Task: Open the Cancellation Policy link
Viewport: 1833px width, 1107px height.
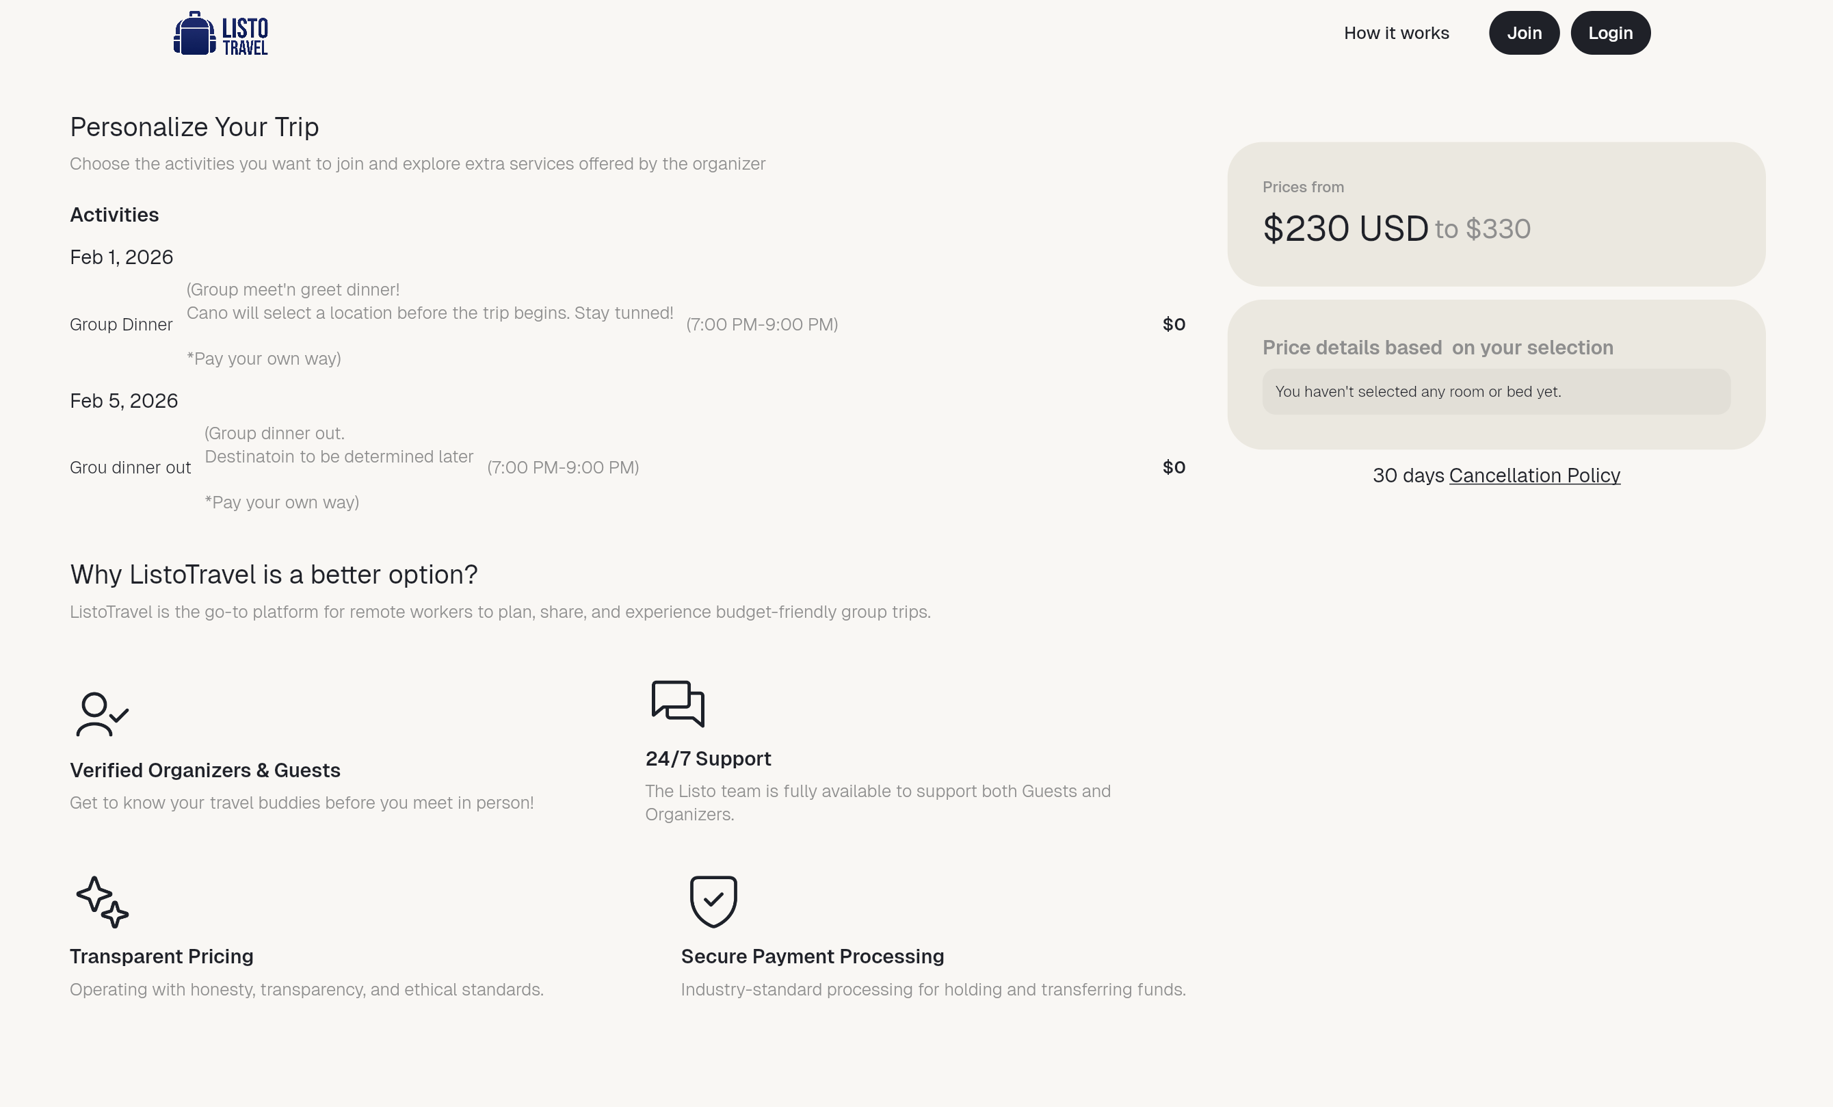Action: tap(1534, 476)
